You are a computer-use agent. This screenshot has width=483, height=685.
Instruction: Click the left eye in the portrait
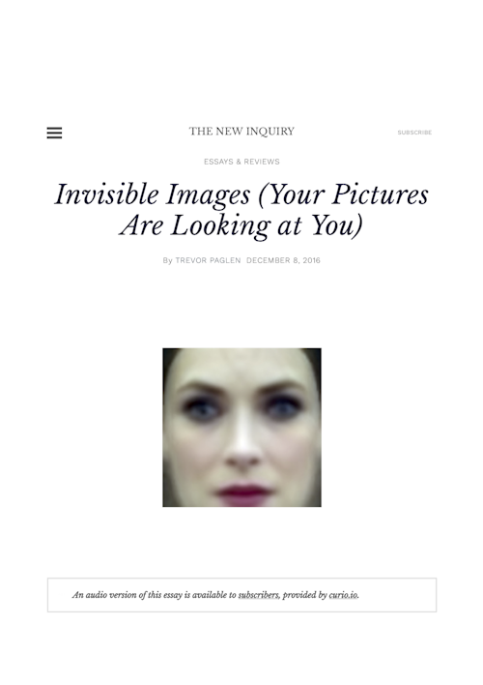click(x=200, y=408)
